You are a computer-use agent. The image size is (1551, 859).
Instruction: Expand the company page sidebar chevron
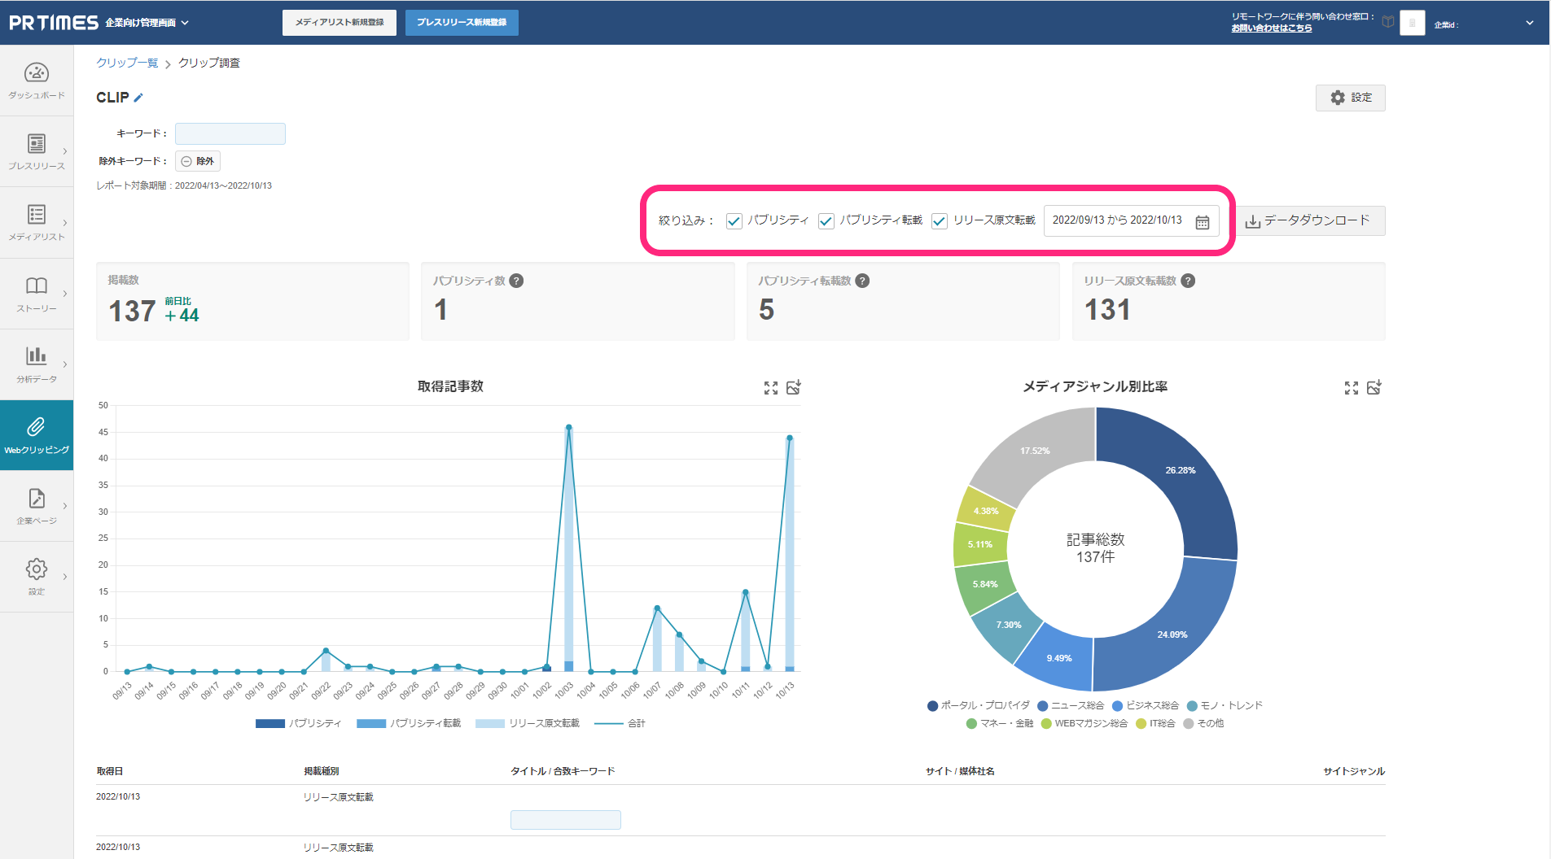pyautogui.click(x=65, y=506)
